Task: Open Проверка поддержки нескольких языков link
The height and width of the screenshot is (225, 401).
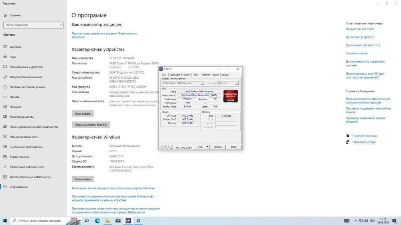Action: 368,110
